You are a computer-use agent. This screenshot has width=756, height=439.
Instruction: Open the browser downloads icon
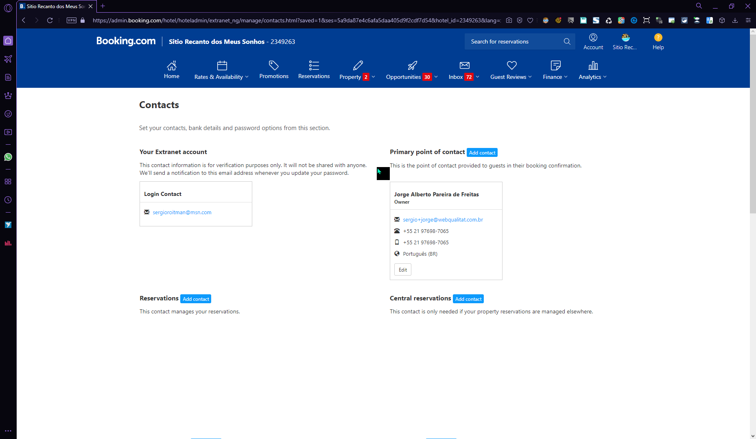point(735,20)
